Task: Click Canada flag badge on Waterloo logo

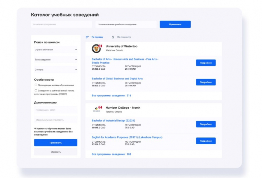Action: [100, 46]
